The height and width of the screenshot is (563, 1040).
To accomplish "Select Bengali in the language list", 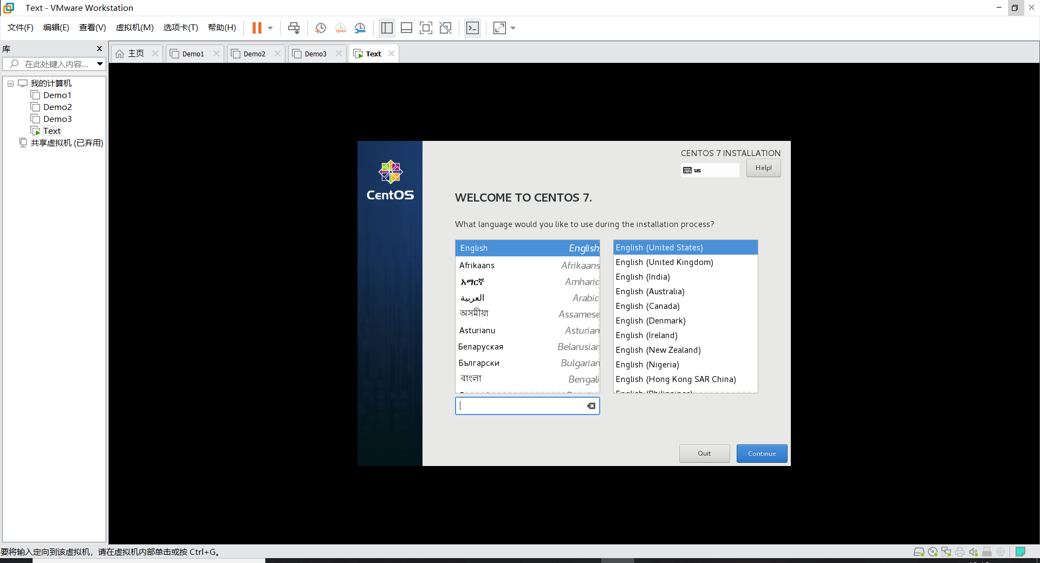I will tap(528, 379).
